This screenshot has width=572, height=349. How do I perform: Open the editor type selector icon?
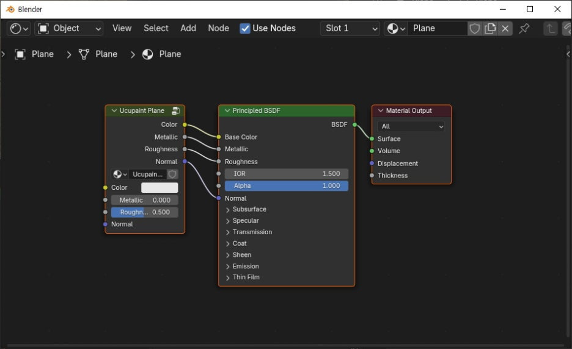[x=18, y=29]
